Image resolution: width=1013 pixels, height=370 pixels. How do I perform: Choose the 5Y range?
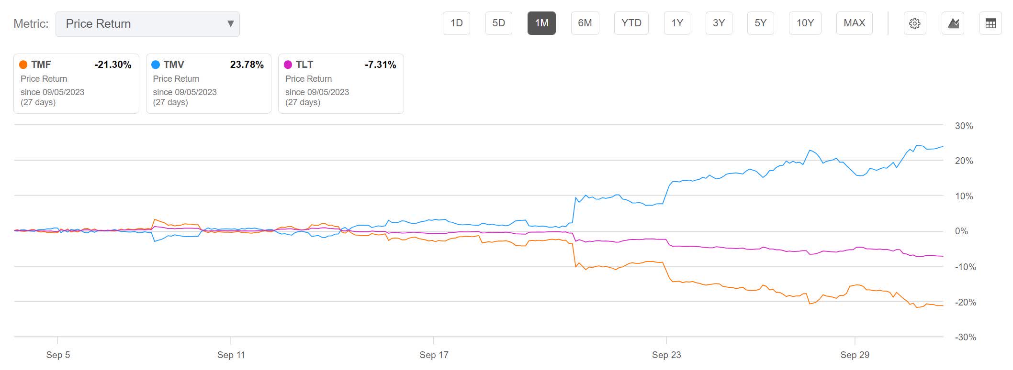point(760,23)
